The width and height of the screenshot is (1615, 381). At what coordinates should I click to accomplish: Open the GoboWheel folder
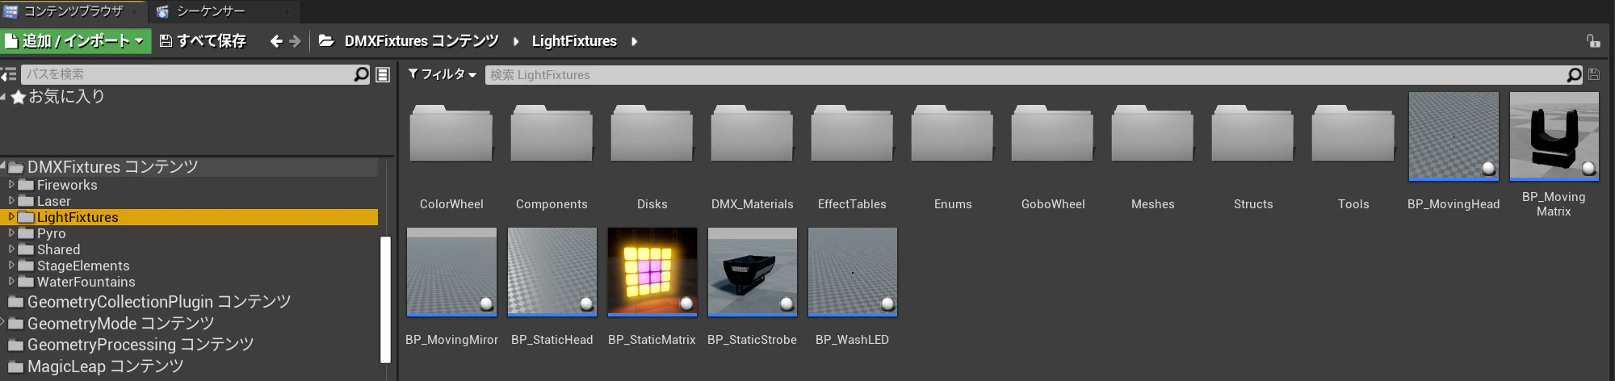click(x=1053, y=153)
